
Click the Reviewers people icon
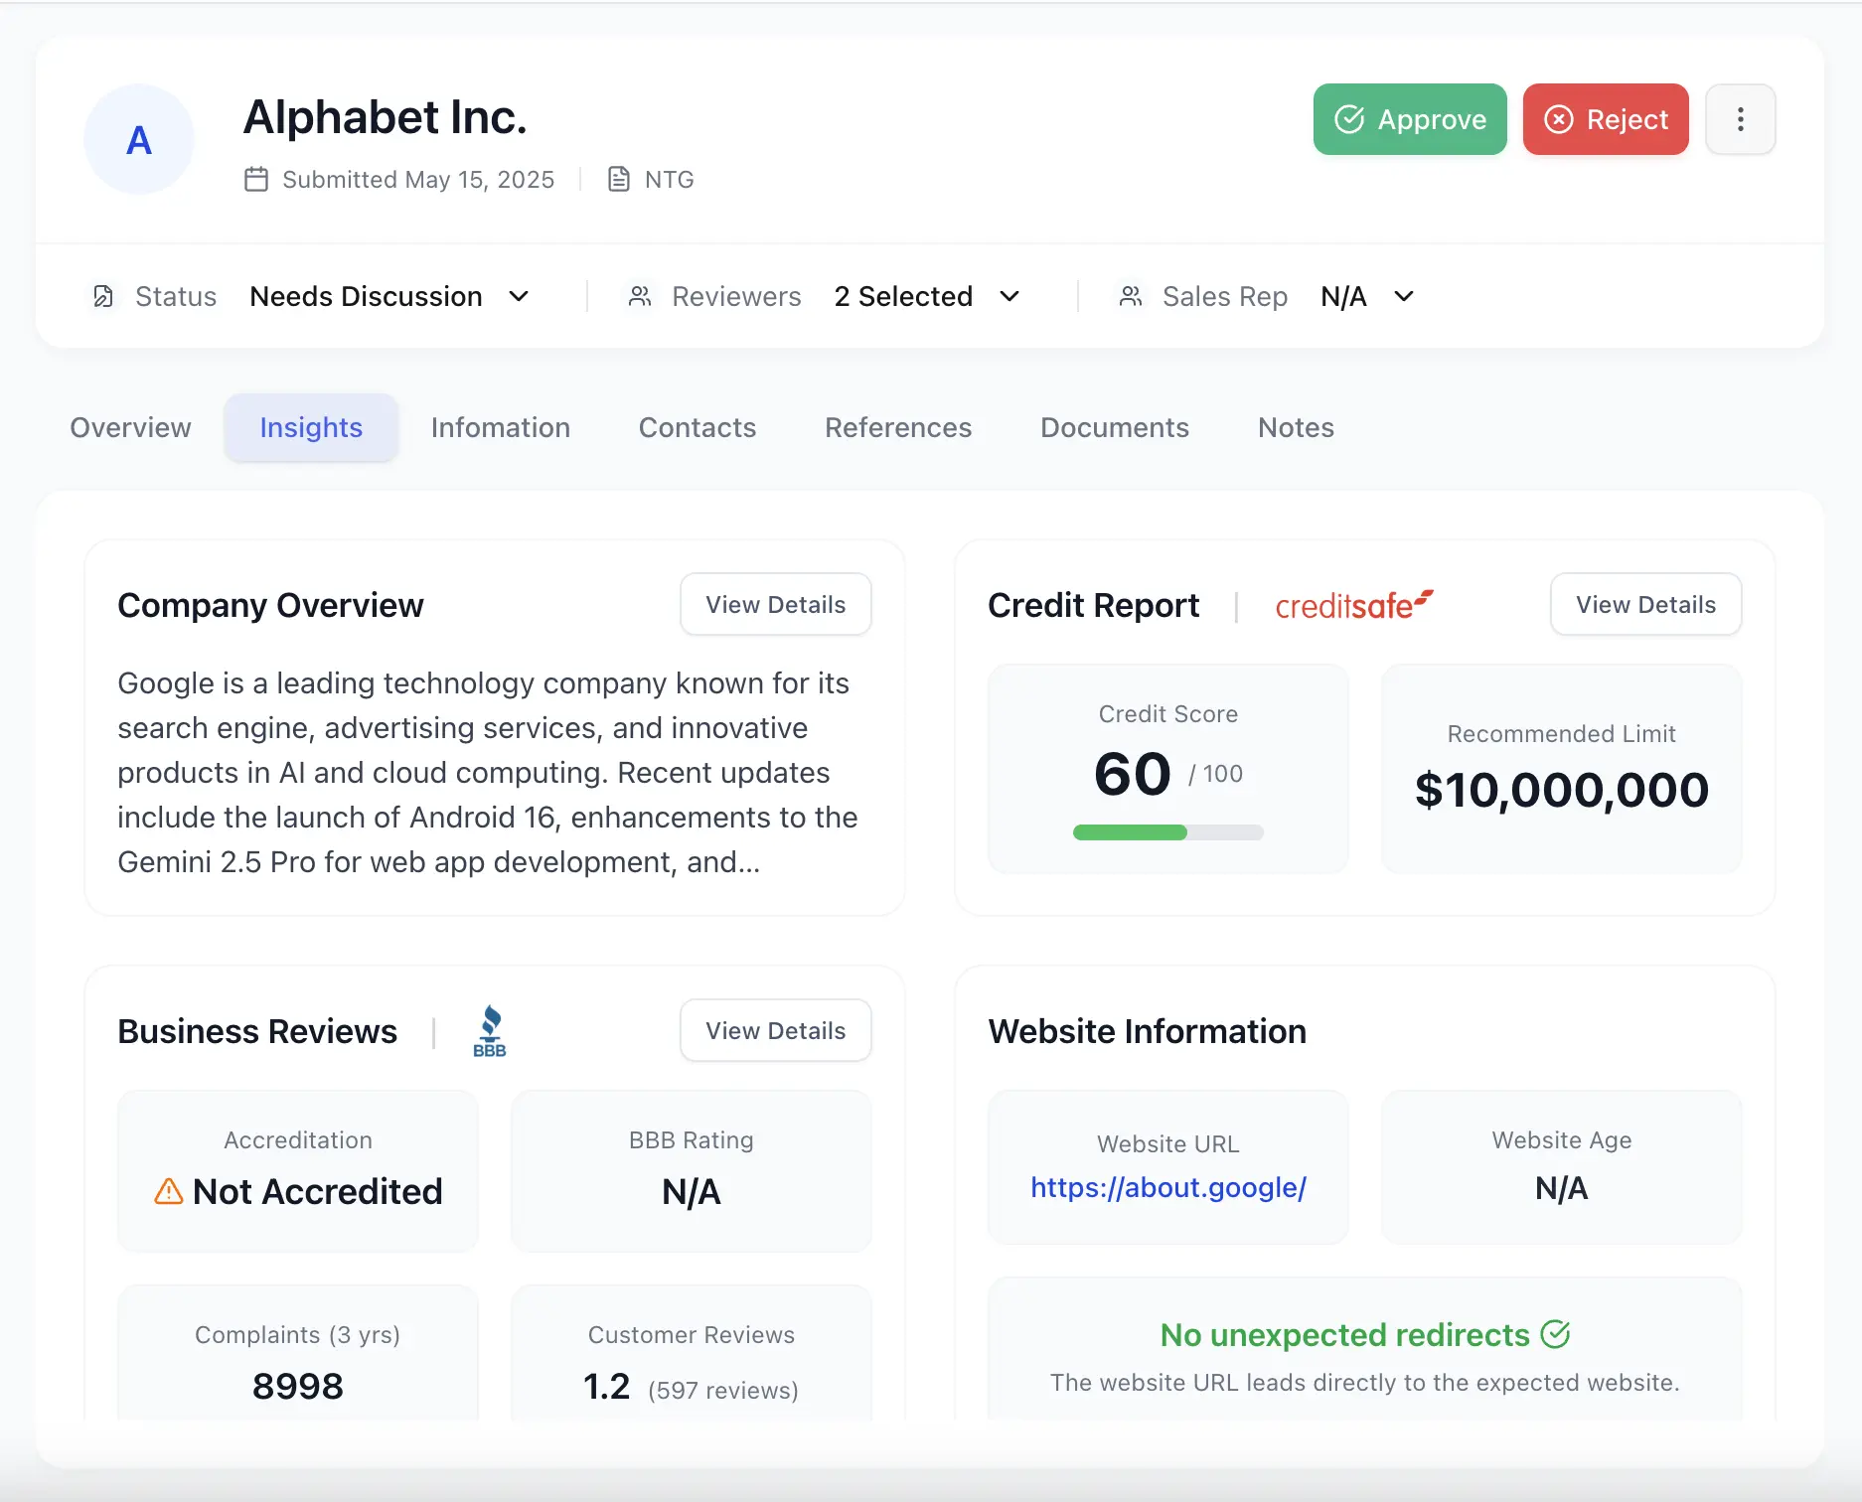(x=640, y=296)
